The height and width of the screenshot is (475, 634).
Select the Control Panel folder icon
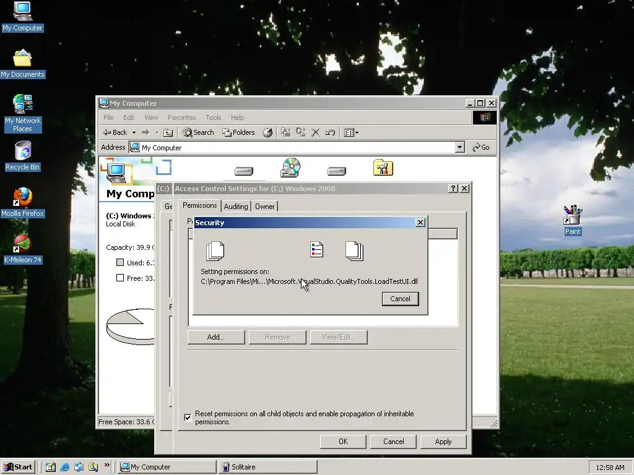click(x=383, y=168)
